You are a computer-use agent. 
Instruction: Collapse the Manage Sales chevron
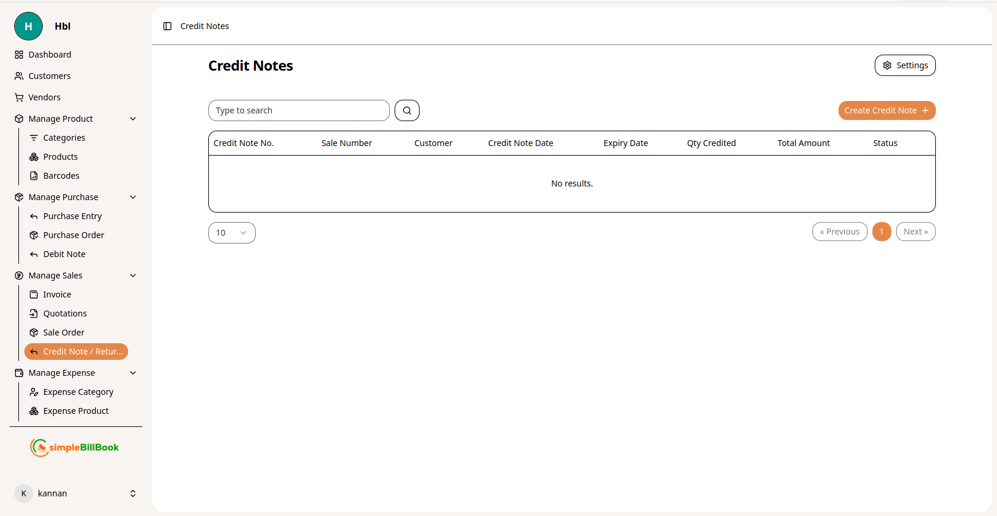click(x=133, y=276)
